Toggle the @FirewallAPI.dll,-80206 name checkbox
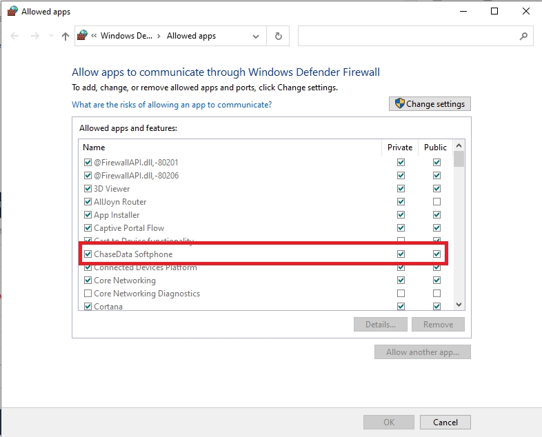The height and width of the screenshot is (437, 542). 88,175
